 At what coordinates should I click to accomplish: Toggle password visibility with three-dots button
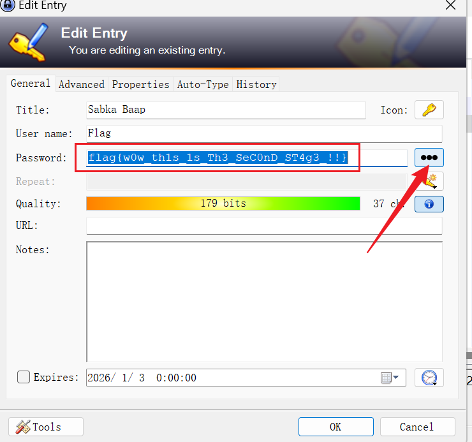(429, 158)
